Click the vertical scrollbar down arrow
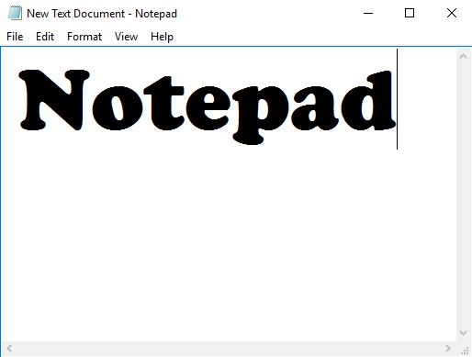Viewport: 472px width, 357px height. tap(464, 333)
